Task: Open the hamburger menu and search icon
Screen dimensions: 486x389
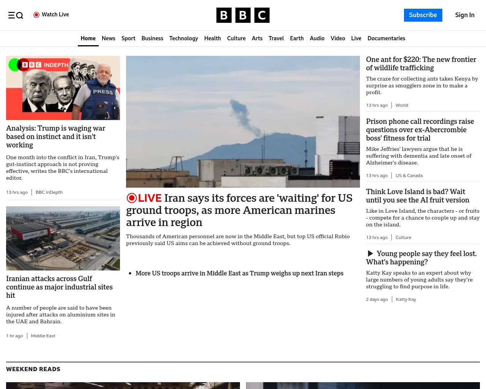Action: pyautogui.click(x=16, y=15)
